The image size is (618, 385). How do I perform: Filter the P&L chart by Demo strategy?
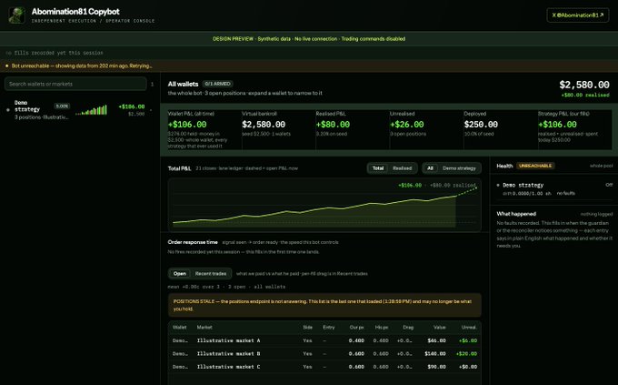[459, 168]
